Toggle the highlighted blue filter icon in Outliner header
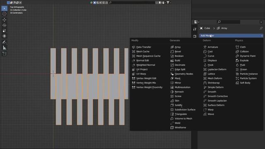The image size is (265, 149). (x=95, y=2)
